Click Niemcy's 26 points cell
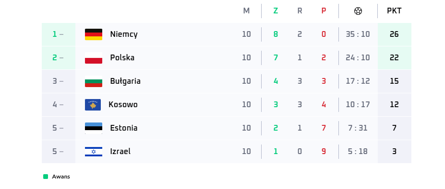Screen dimensions: 445x189 pos(394,34)
